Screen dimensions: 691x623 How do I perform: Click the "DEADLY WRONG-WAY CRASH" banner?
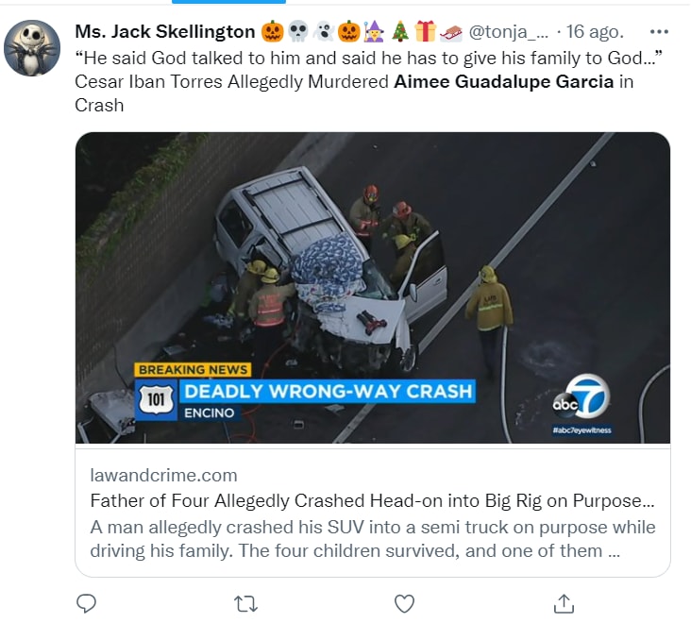(x=328, y=391)
